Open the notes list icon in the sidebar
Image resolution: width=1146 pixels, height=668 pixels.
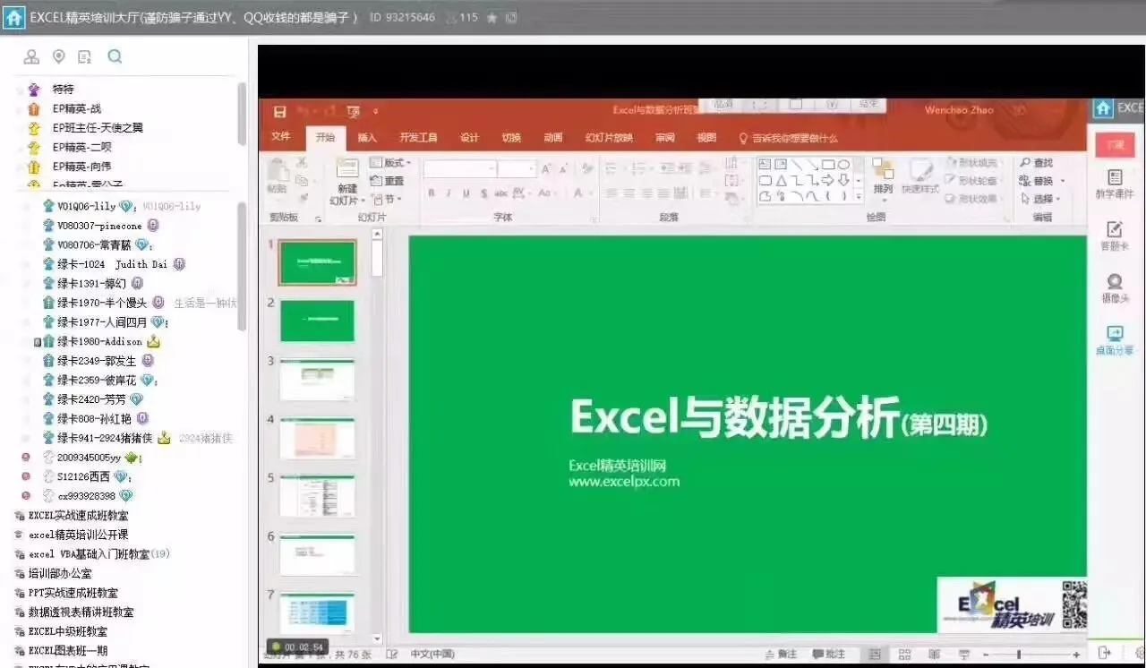coord(85,57)
